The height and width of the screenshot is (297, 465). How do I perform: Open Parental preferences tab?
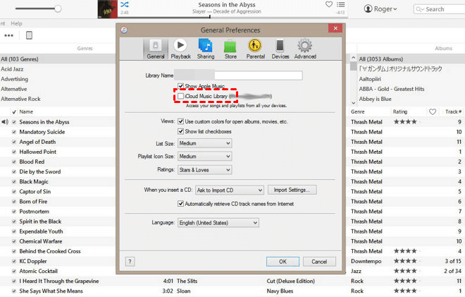255,49
